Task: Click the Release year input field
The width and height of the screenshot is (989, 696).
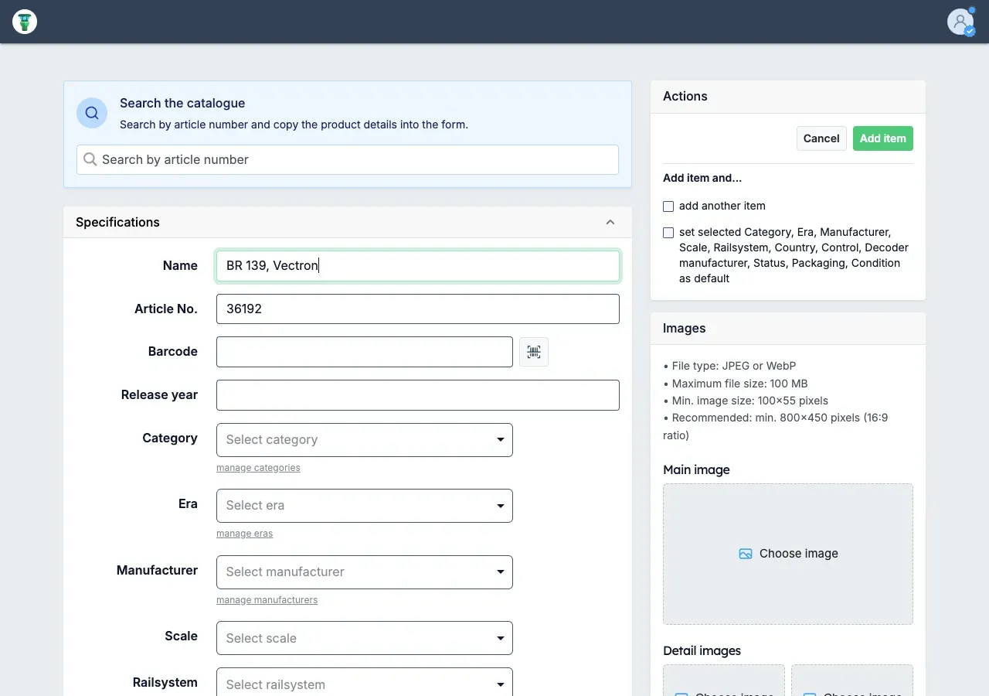Action: (418, 395)
